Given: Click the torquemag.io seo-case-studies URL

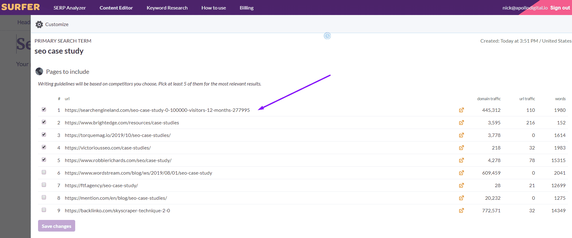Looking at the screenshot, I should tap(118, 135).
